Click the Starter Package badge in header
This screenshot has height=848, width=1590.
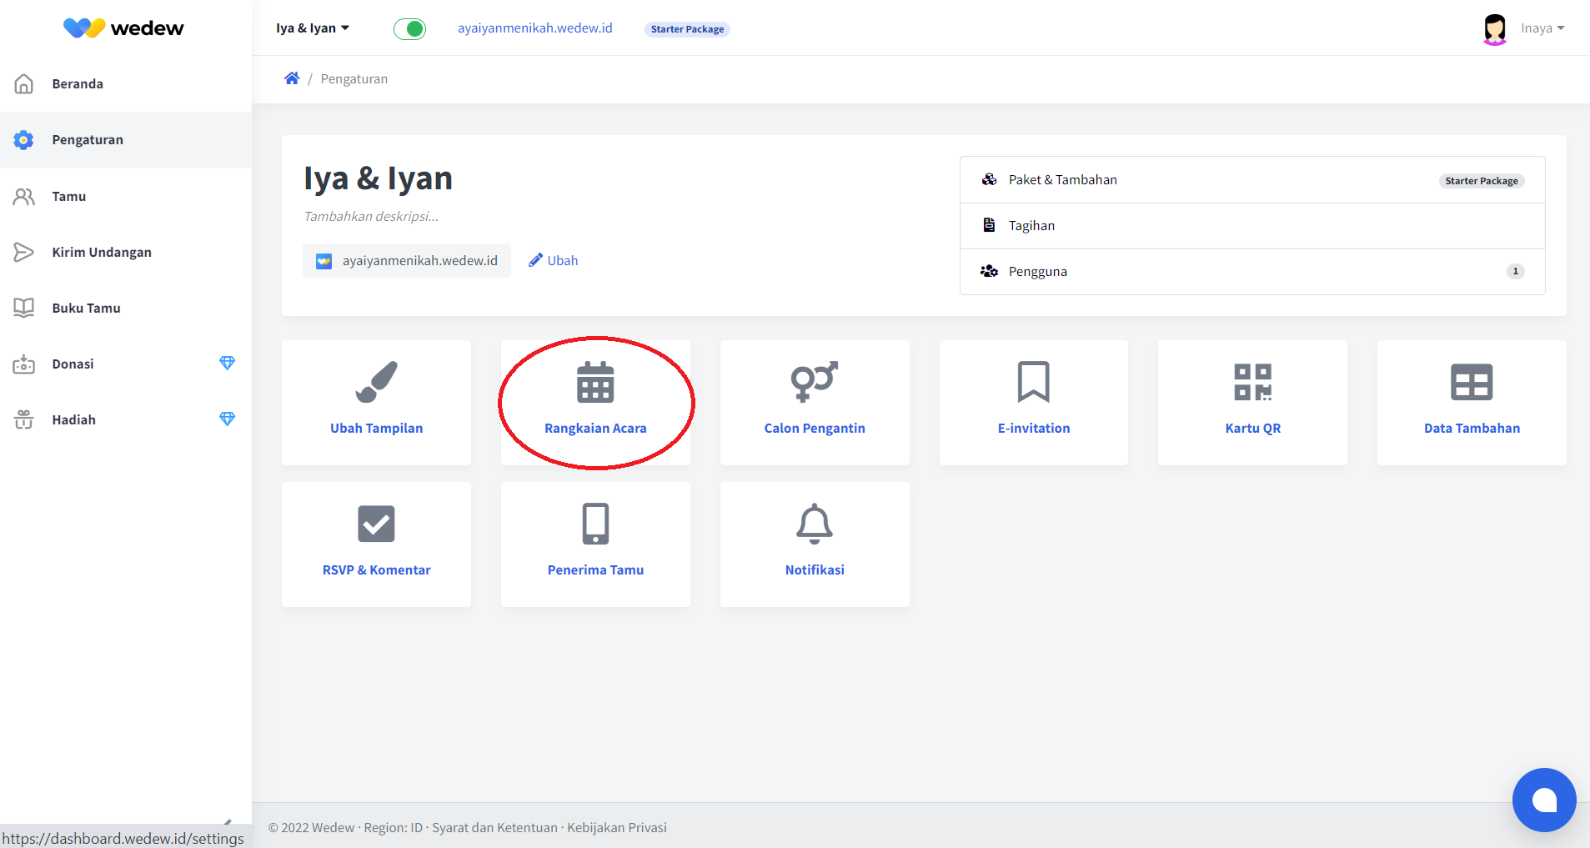point(687,29)
